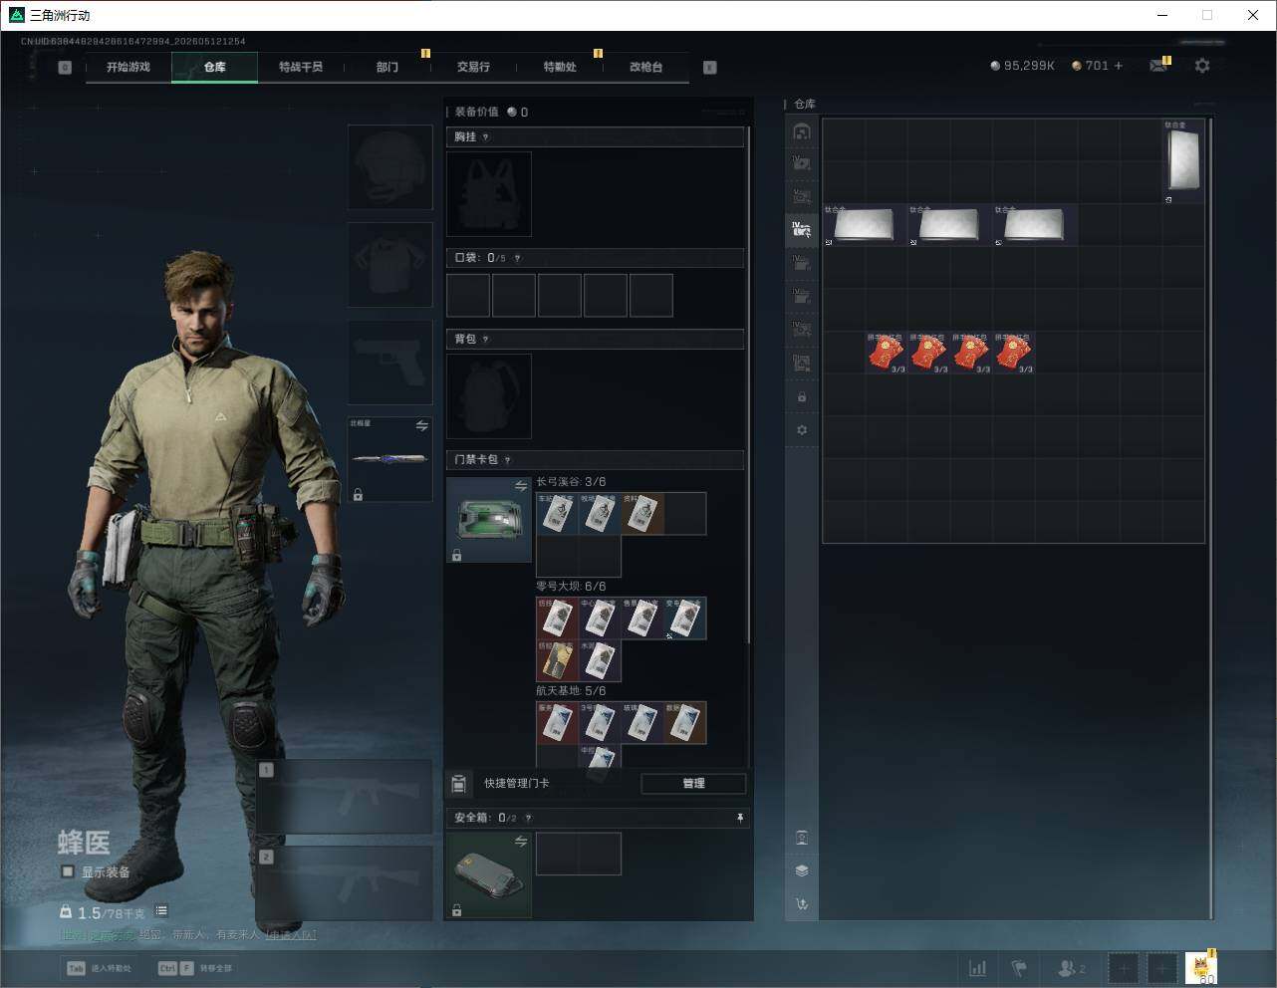1277x988 pixels.
Task: Open the friends list icon
Action: click(x=1072, y=968)
